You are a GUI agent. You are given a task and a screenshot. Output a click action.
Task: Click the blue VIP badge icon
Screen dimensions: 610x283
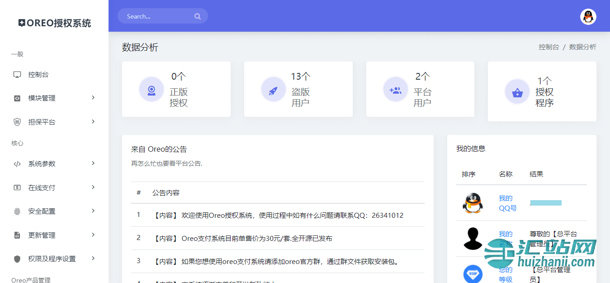pos(473,274)
